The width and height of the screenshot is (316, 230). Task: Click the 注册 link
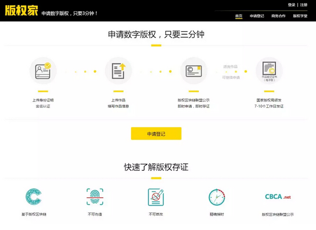[x=304, y=5]
